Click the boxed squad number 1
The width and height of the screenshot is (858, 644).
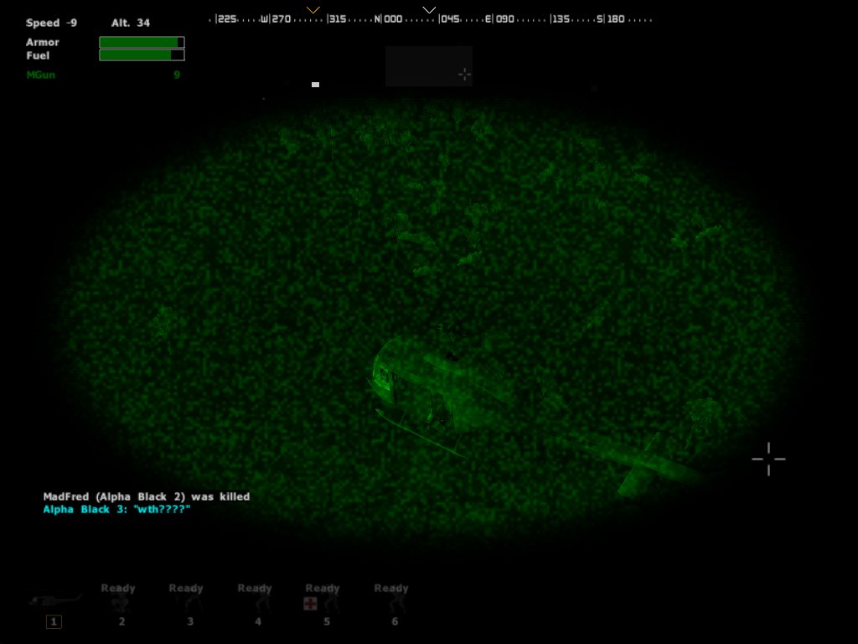(54, 621)
